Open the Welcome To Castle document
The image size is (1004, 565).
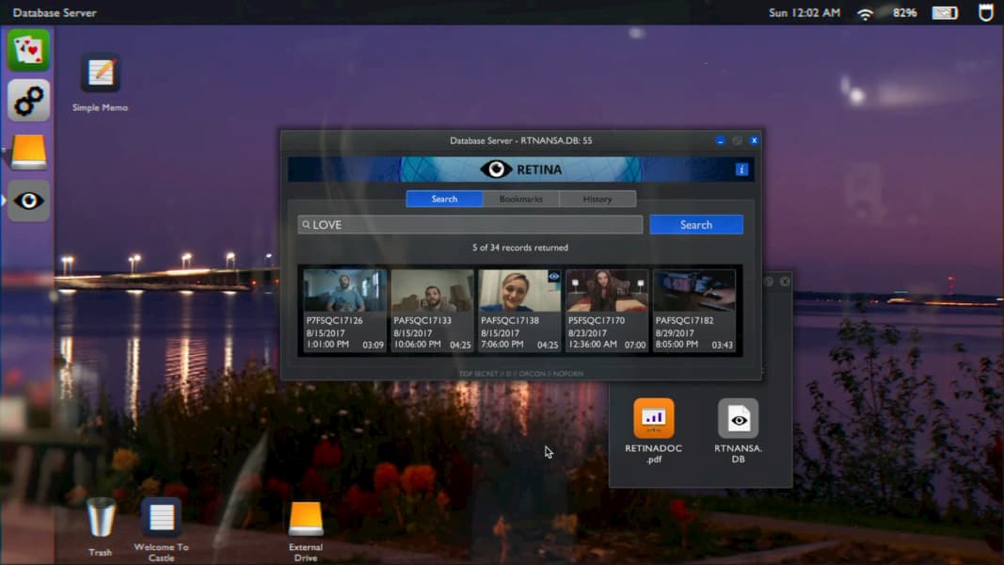pyautogui.click(x=161, y=530)
